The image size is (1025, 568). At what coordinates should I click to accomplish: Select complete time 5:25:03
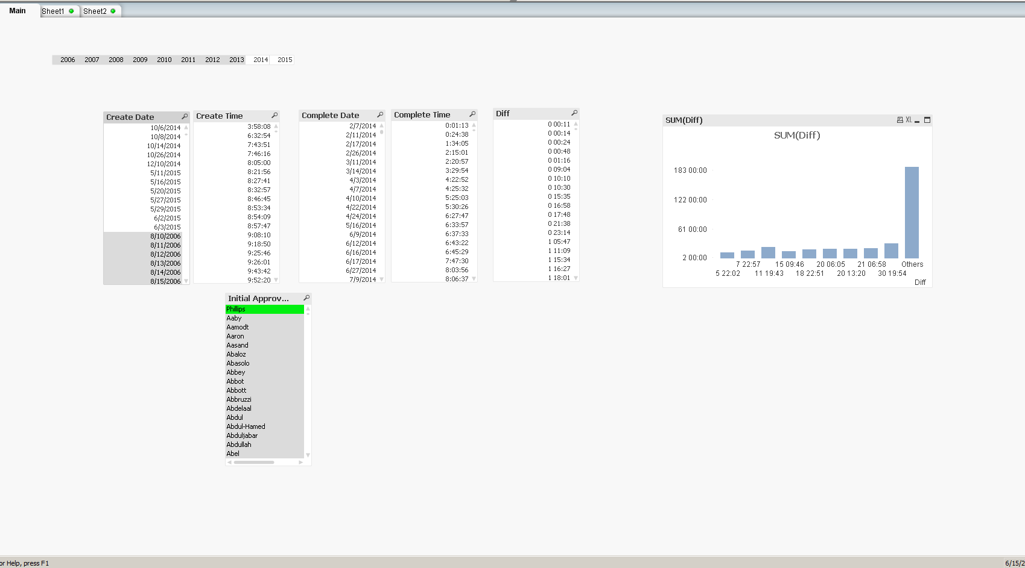431,198
